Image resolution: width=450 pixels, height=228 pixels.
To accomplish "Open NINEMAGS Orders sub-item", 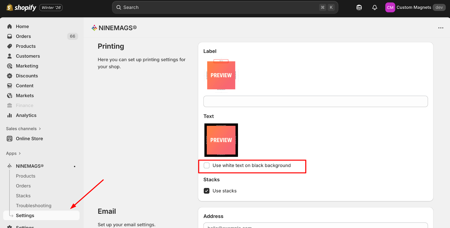I will pos(23,186).
